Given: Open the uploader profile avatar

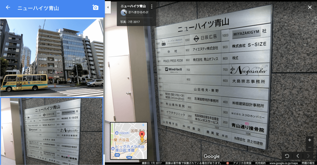Looking at the screenshot, I should 124,12.
